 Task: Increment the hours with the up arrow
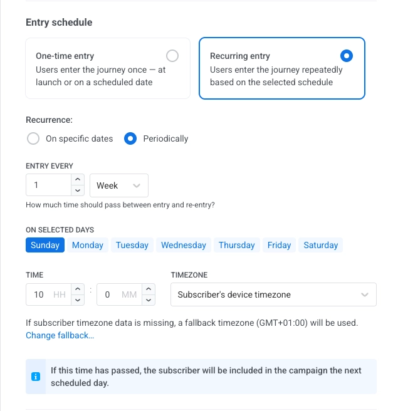(78, 289)
